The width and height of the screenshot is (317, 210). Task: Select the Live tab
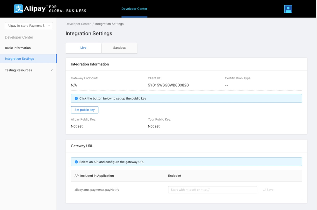click(83, 48)
